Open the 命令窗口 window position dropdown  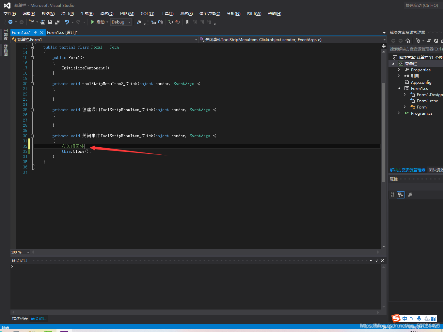(371, 261)
